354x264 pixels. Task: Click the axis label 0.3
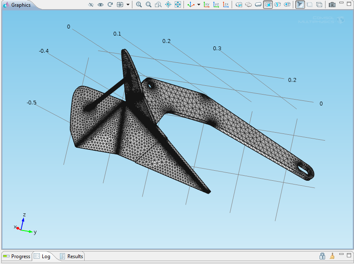[x=217, y=49]
